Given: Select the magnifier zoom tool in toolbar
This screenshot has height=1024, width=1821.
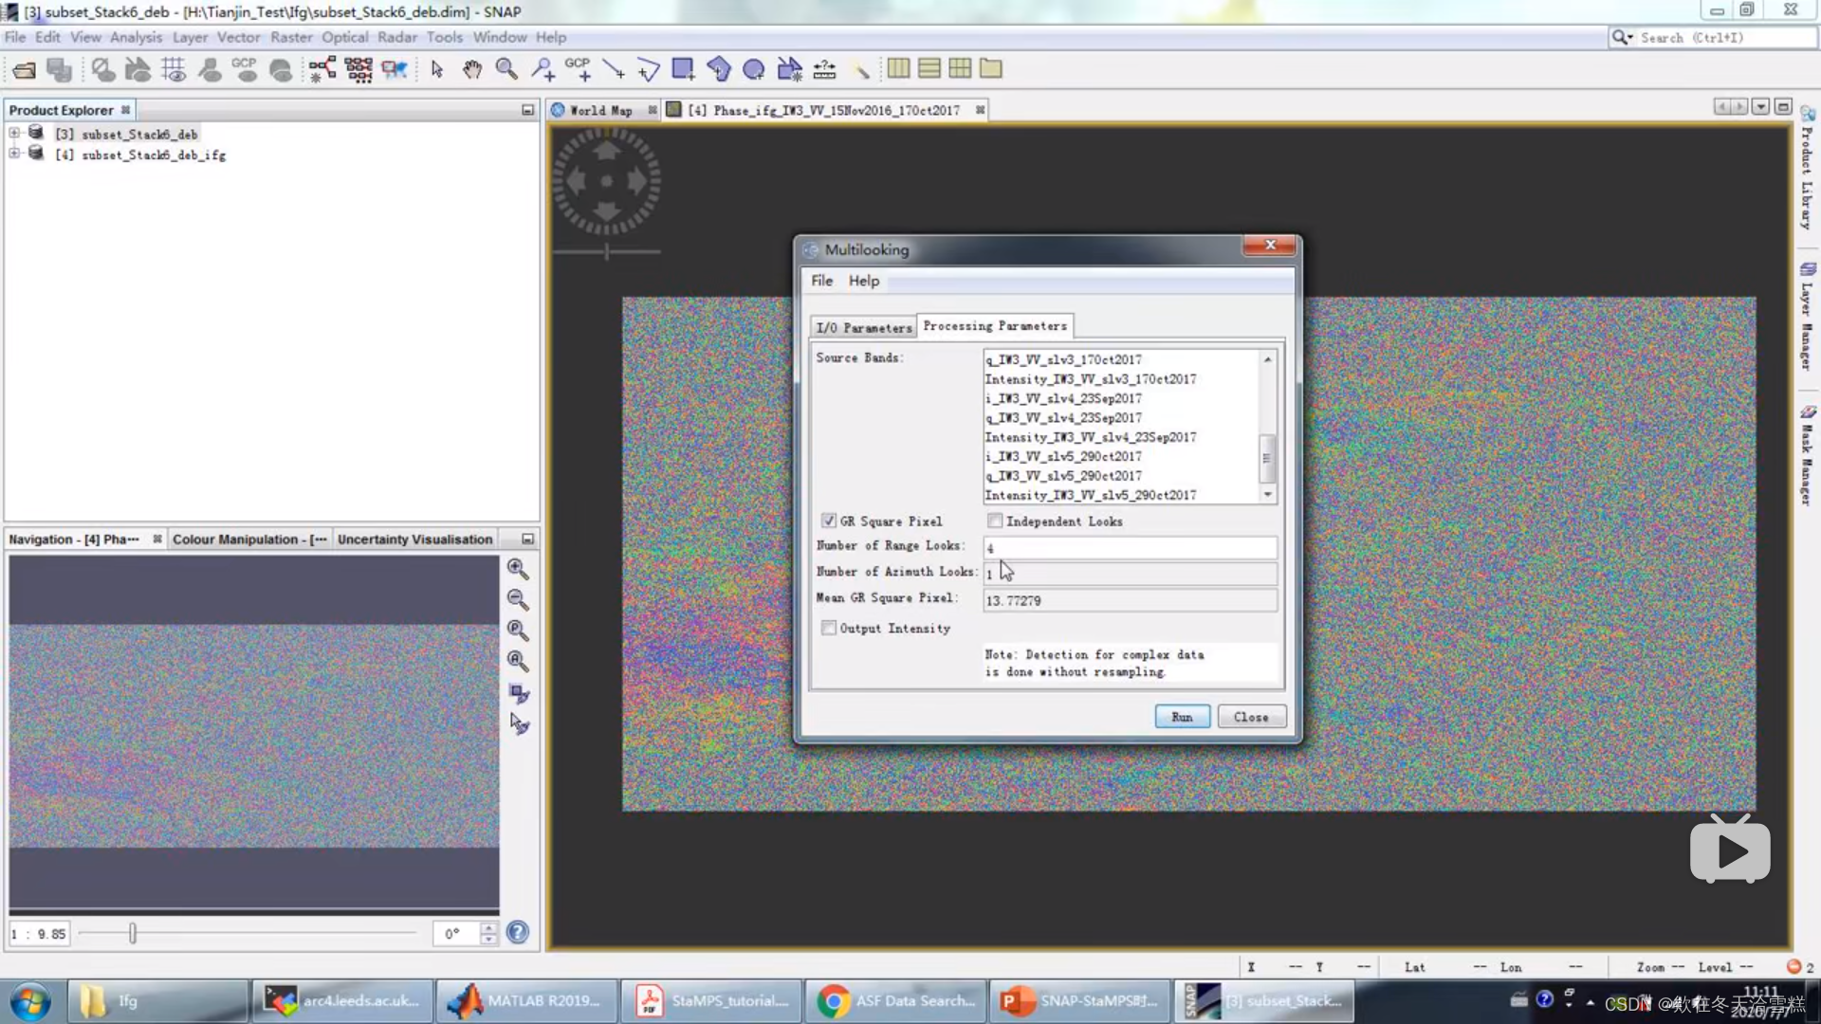Looking at the screenshot, I should [506, 69].
